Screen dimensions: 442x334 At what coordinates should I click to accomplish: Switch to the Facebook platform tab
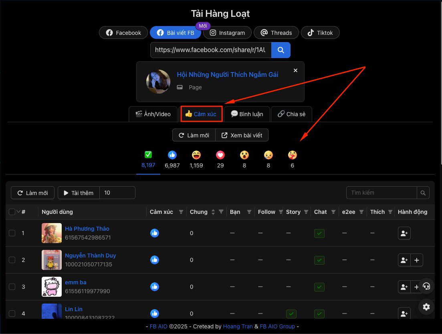pyautogui.click(x=123, y=33)
